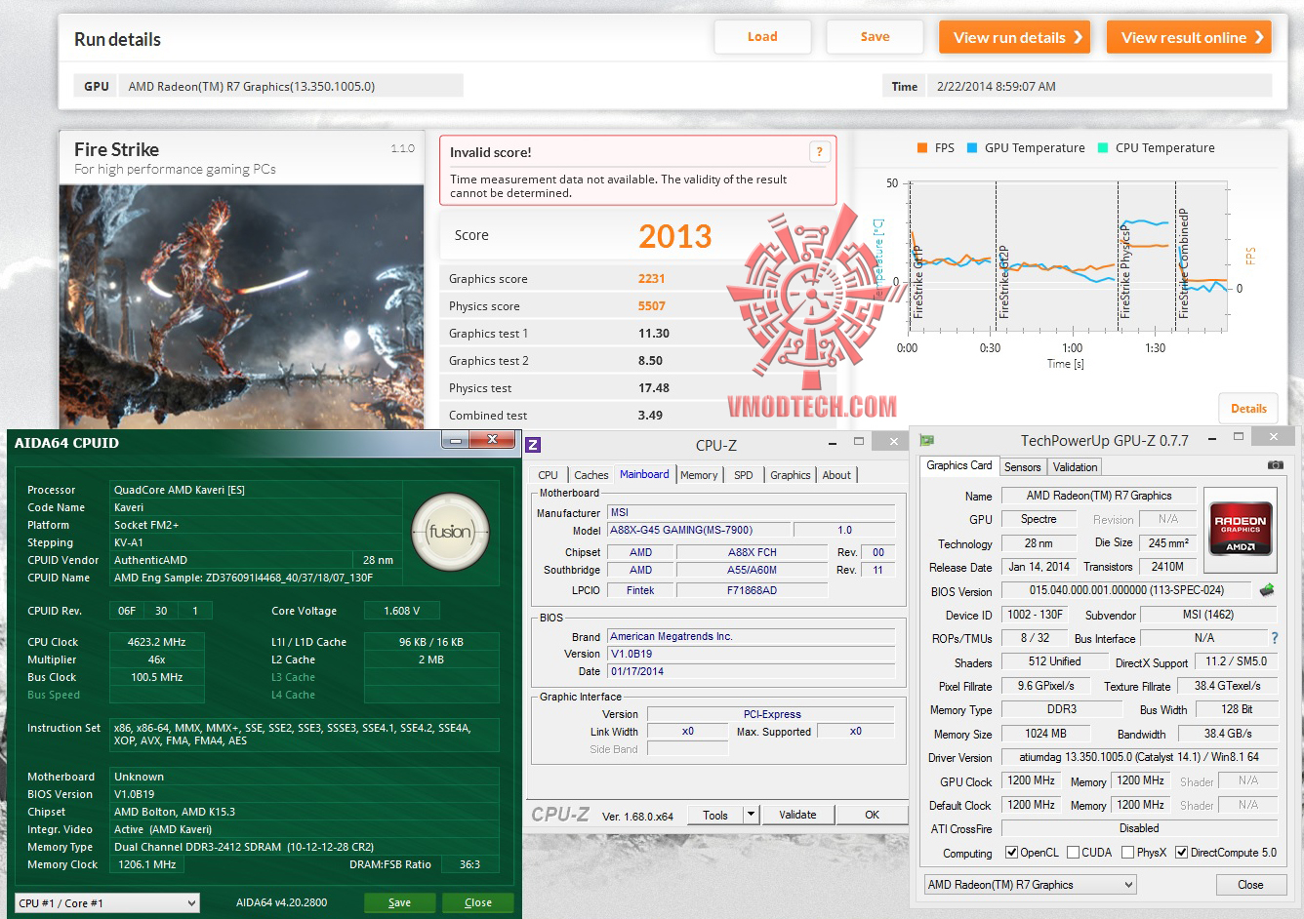Click the GPU-Z Name field AMD Radeon(TM) R7 Graphics
The height and width of the screenshot is (919, 1304).
coord(1098,496)
